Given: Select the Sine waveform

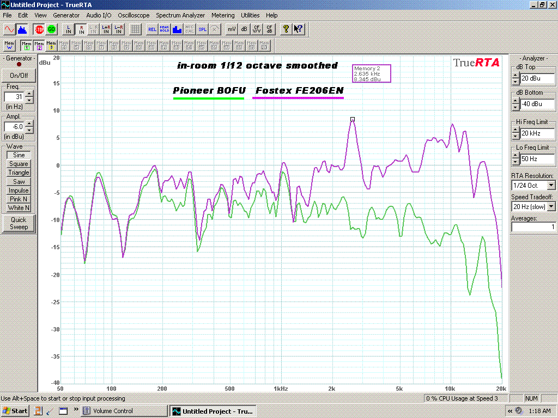Looking at the screenshot, I should click(x=19, y=155).
